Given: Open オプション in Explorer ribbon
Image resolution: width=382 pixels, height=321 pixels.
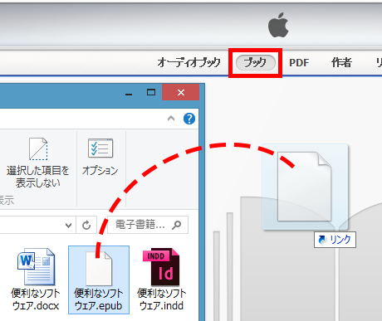Looking at the screenshot, I should click(x=100, y=157).
